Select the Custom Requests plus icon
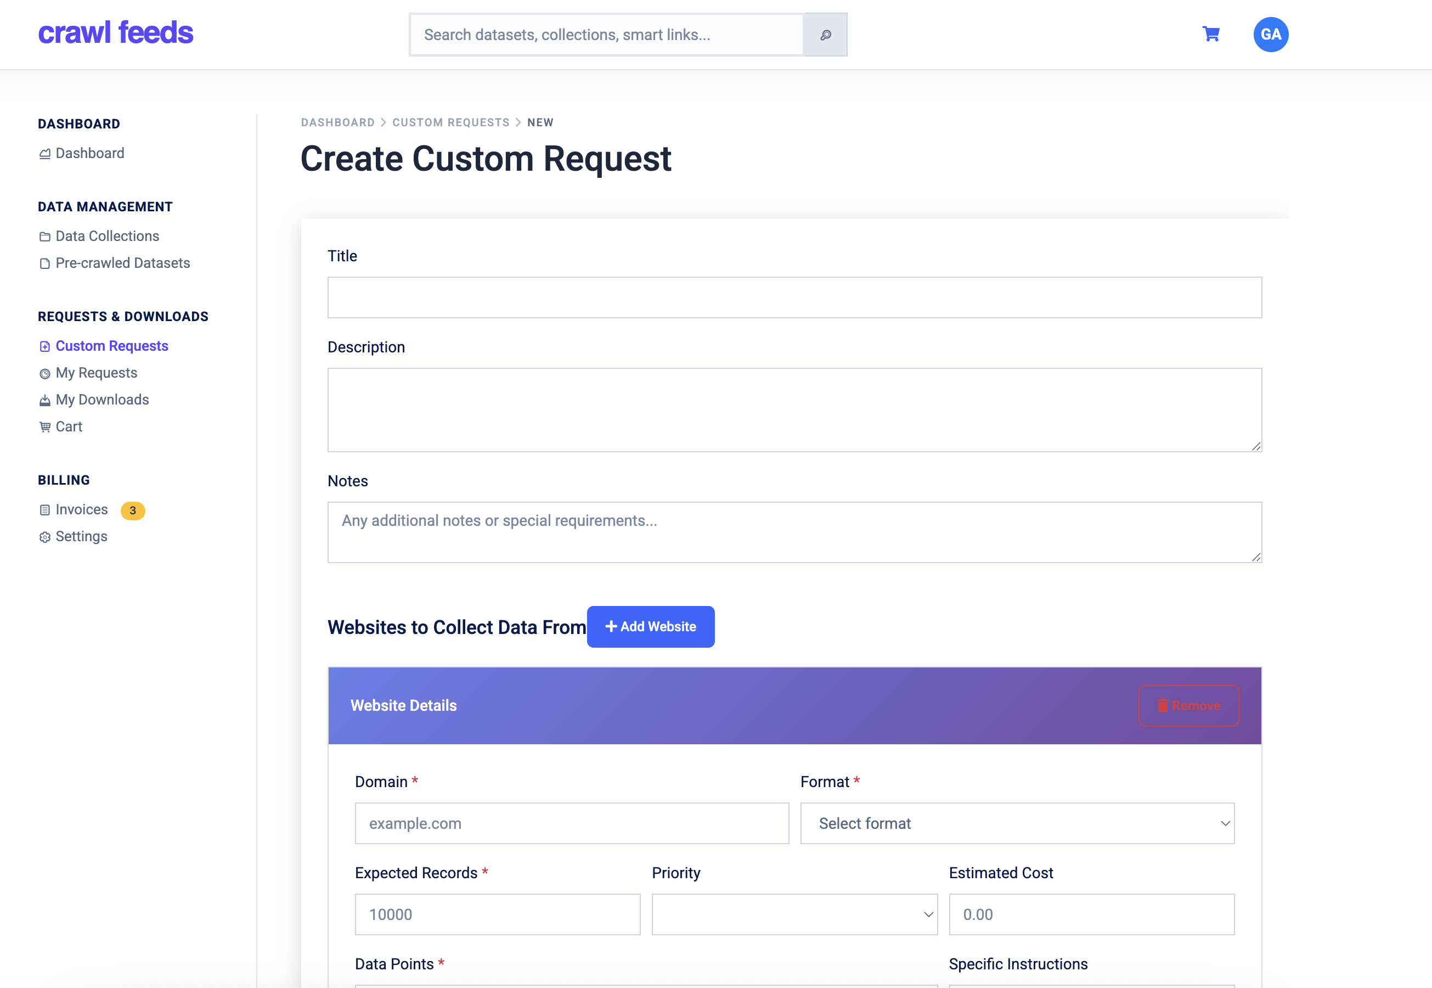 click(44, 346)
